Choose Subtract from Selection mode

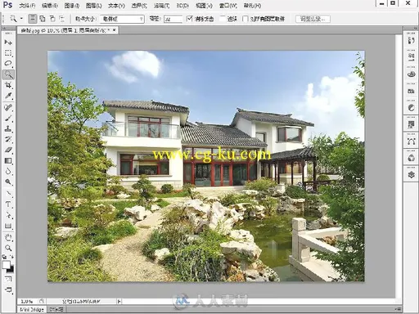pos(52,19)
